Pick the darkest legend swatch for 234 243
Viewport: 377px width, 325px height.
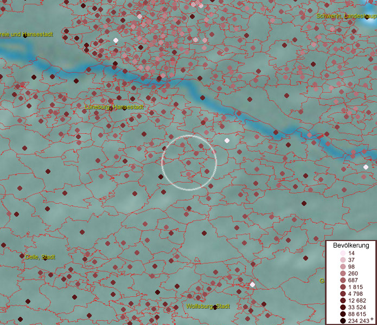point(343,321)
